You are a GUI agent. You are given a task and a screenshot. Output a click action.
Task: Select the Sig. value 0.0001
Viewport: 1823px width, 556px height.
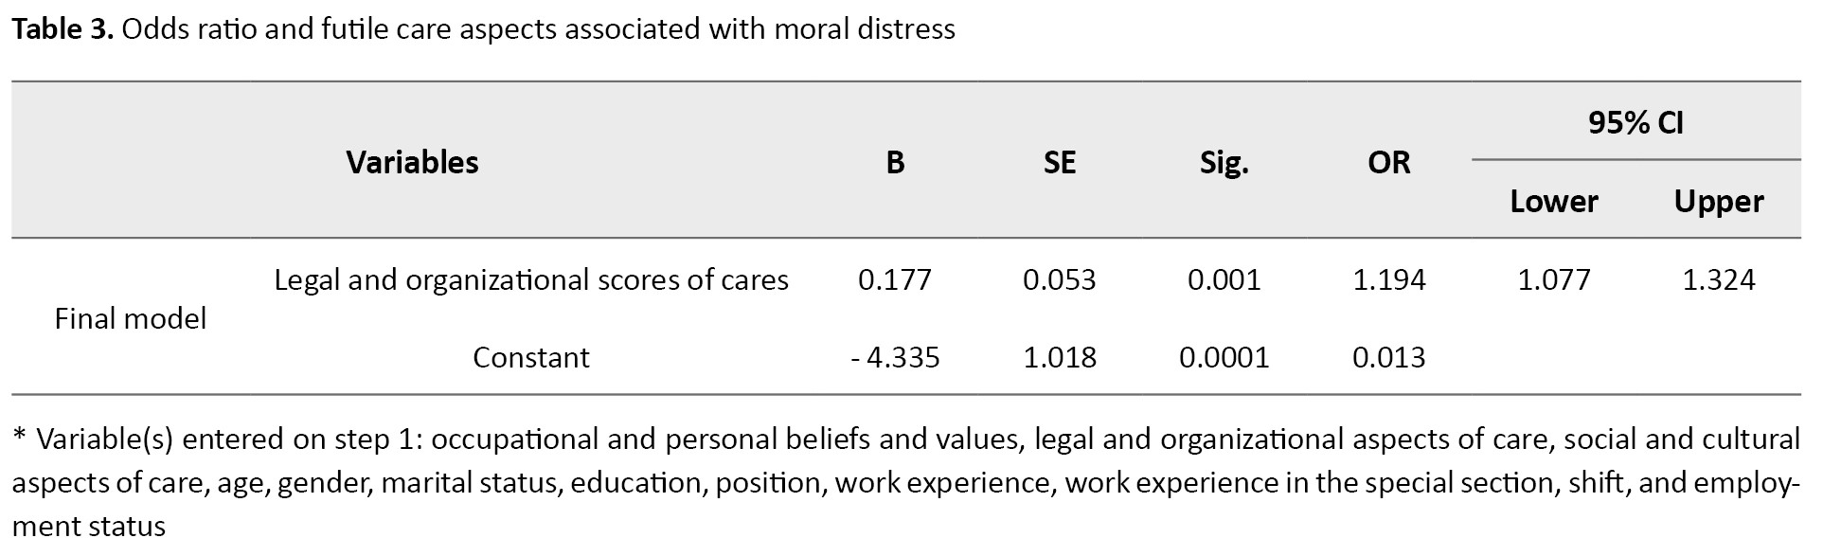[x=1224, y=357]
